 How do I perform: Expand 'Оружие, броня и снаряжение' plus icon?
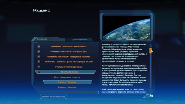39,67
